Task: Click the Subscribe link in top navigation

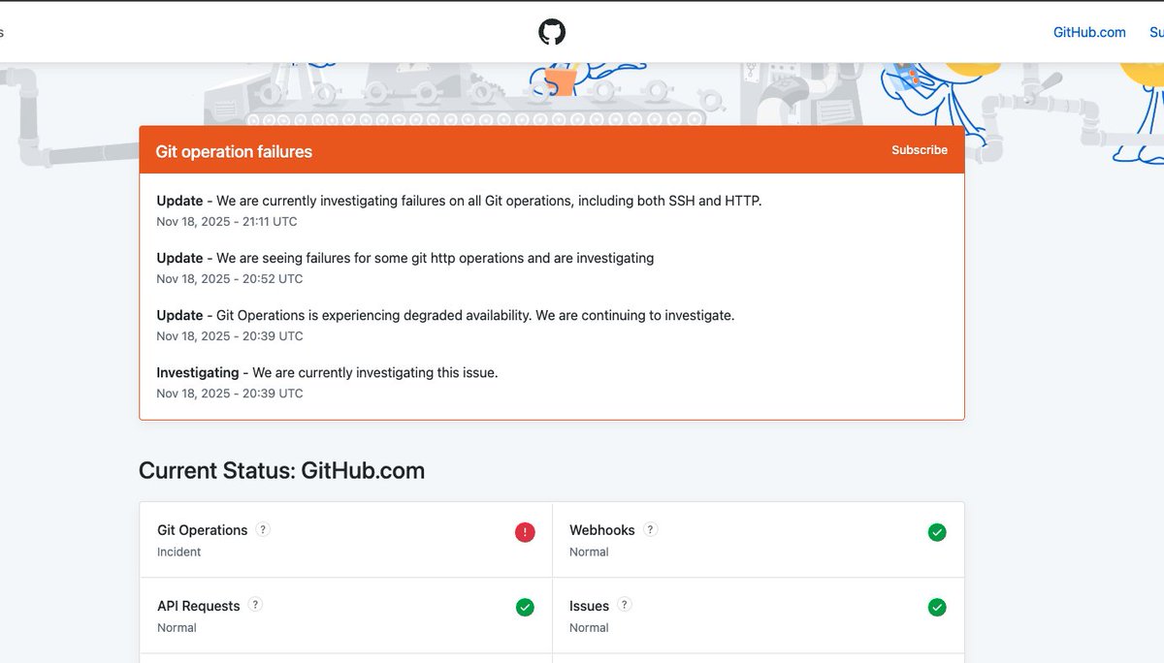Action: [x=1156, y=32]
